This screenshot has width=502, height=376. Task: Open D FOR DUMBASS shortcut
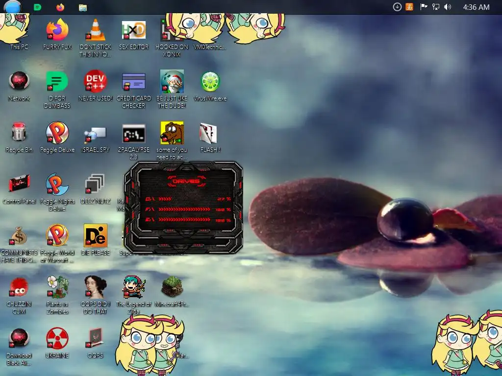click(57, 90)
